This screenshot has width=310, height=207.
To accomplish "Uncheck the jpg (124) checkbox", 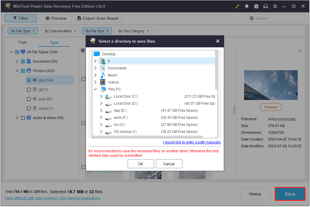I will click(x=29, y=80).
